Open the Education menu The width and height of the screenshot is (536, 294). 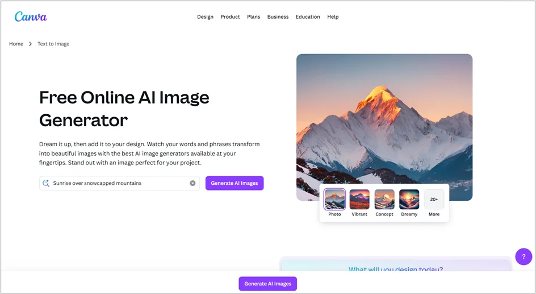coord(308,16)
